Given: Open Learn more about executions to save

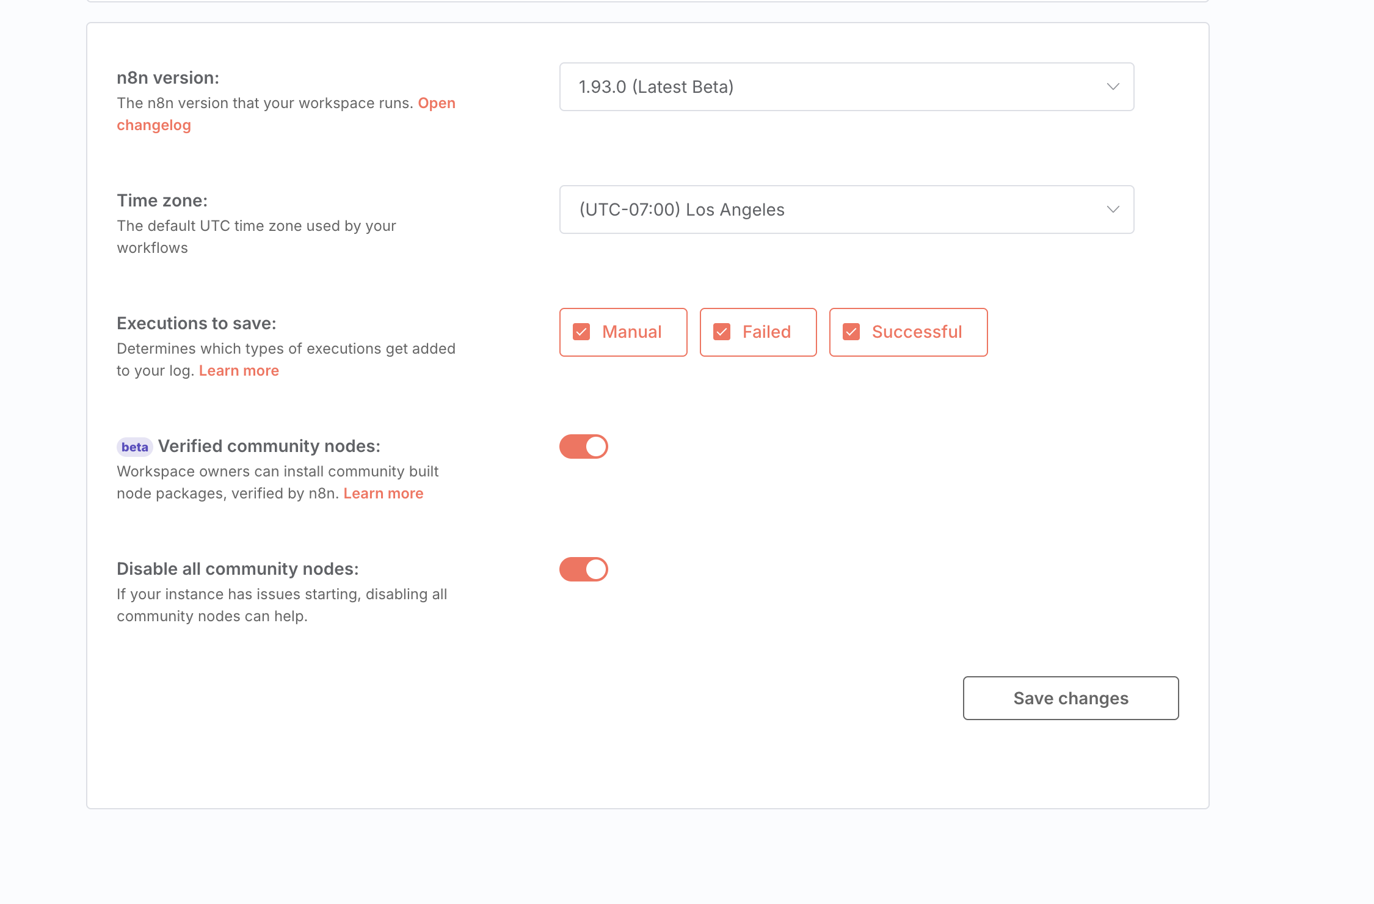Looking at the screenshot, I should [x=239, y=370].
